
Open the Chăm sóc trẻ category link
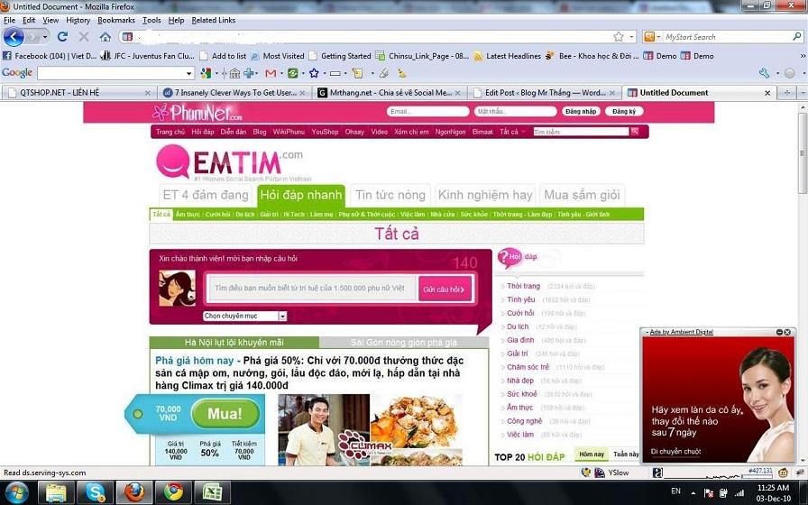(528, 367)
